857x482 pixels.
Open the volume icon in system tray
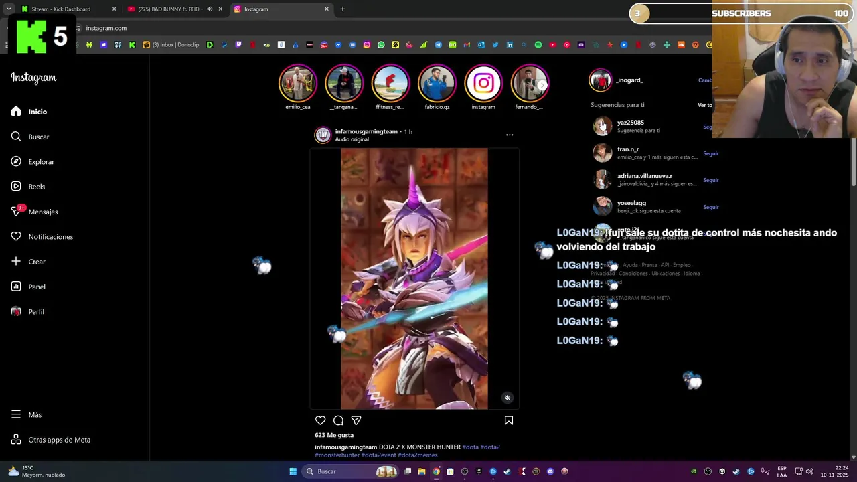click(x=809, y=471)
